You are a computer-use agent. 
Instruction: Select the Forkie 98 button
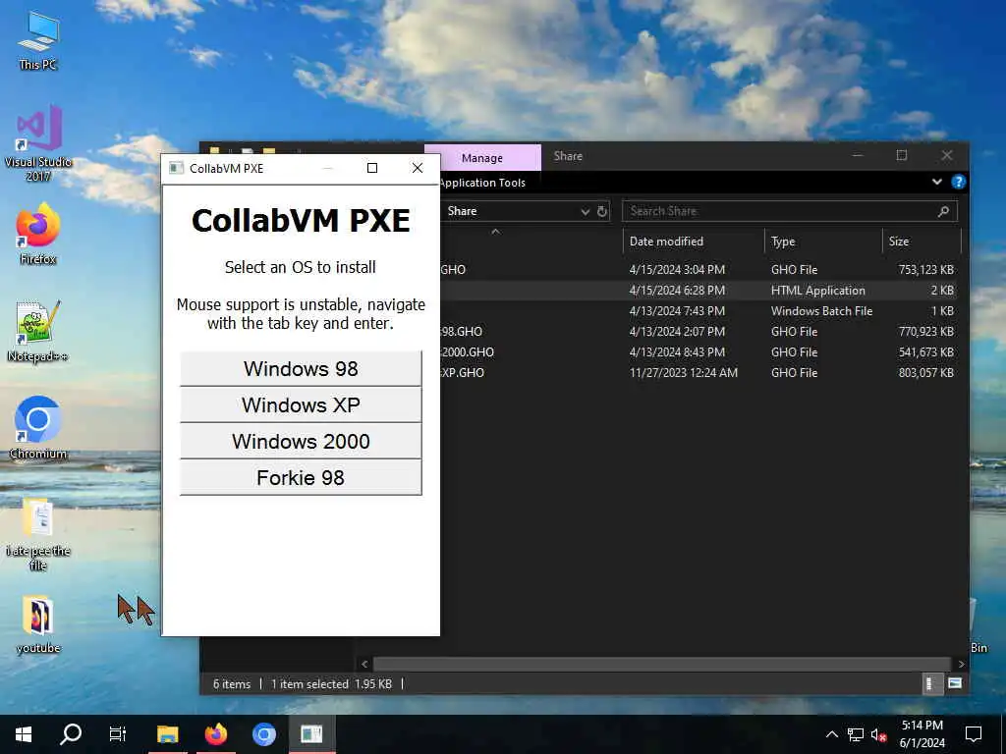coord(301,478)
